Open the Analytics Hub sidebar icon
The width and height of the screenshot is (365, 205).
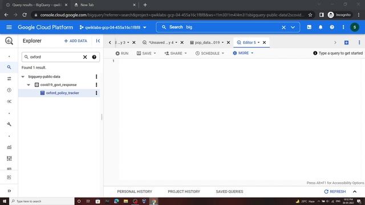pyautogui.click(x=9, y=101)
